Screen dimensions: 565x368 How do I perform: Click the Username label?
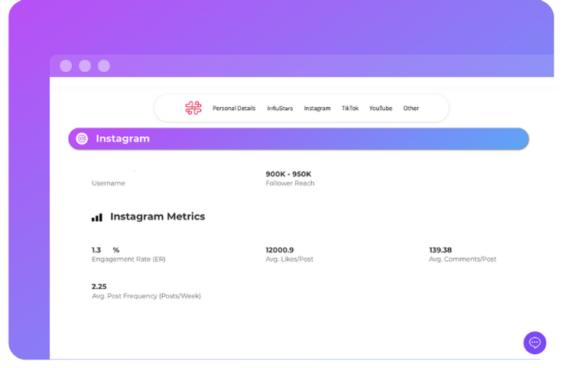point(109,183)
